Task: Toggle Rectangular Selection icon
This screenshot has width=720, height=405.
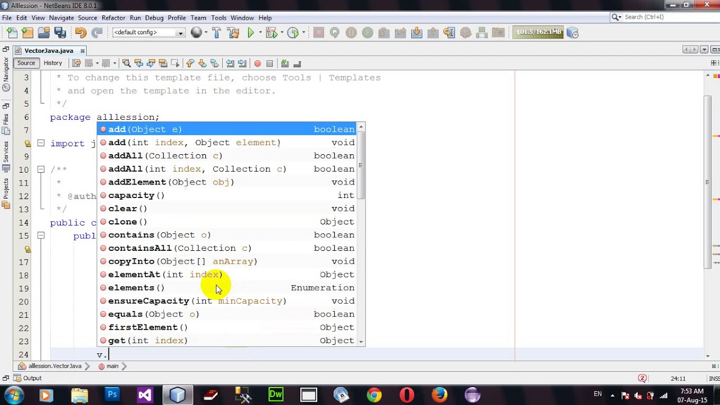Action: tap(175, 63)
